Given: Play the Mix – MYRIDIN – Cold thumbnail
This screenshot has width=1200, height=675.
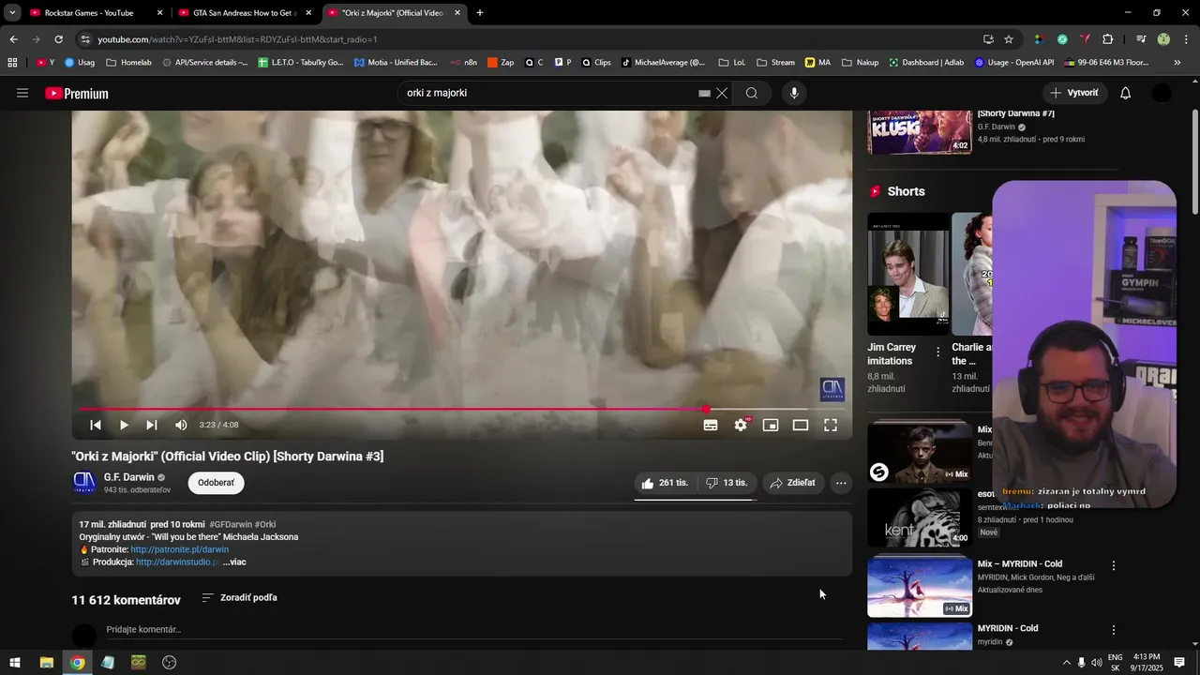Looking at the screenshot, I should click(920, 587).
